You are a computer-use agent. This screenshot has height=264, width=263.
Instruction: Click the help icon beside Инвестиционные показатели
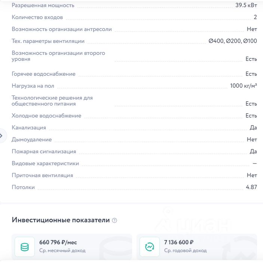tap(114, 220)
